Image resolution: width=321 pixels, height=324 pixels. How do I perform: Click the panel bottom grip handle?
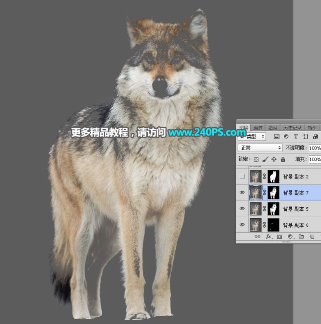286,242
